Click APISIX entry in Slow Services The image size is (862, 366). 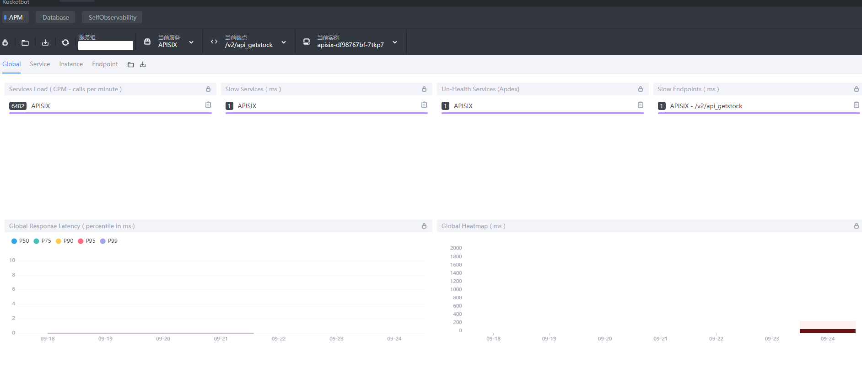(247, 106)
